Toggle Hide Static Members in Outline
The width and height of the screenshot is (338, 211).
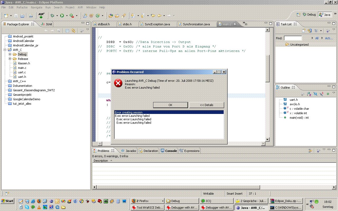pos(322,94)
